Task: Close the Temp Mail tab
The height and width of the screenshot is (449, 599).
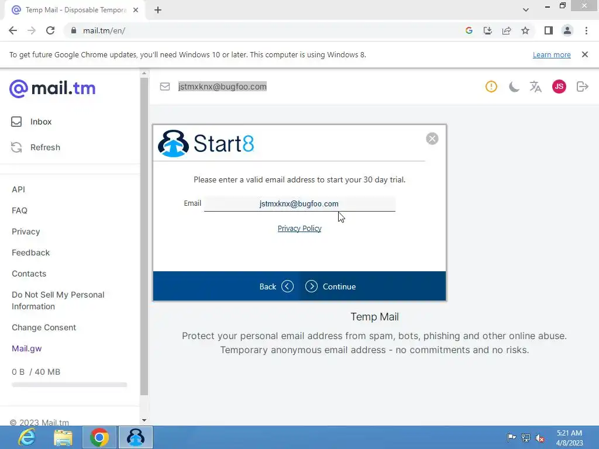Action: (136, 10)
